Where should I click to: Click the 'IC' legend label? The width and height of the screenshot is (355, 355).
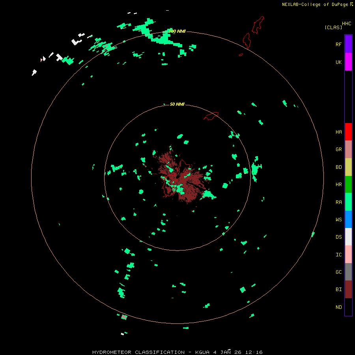338,255
